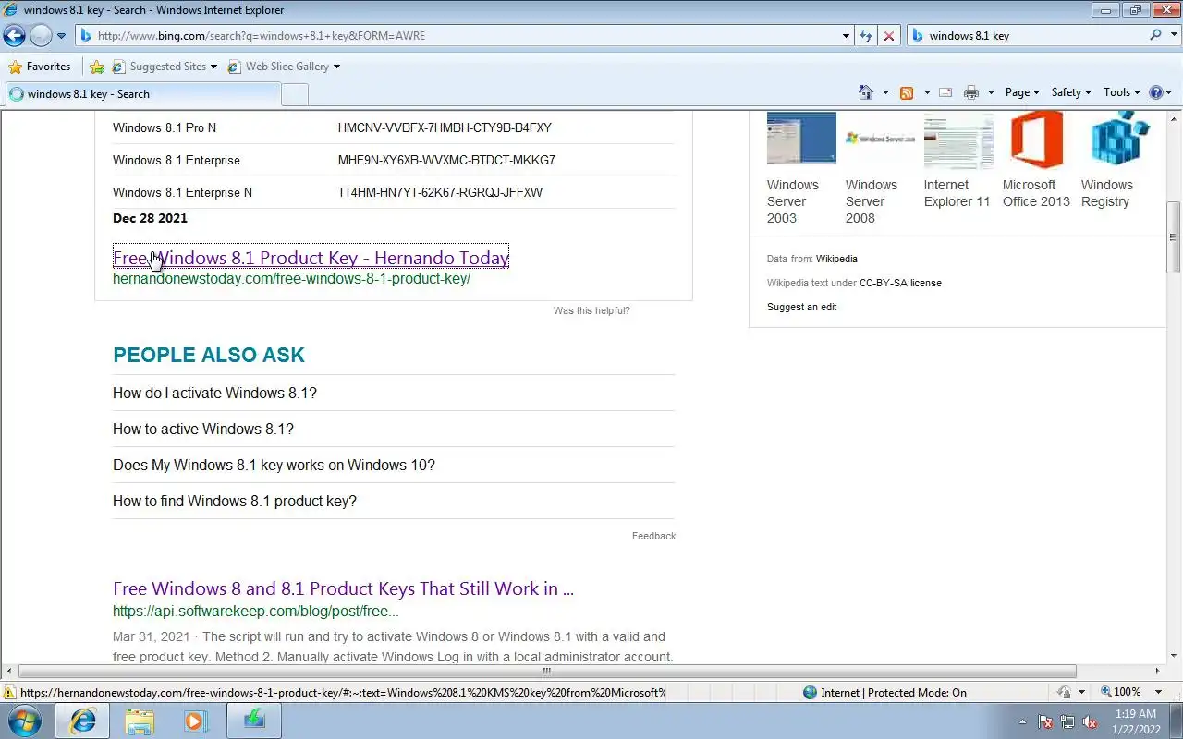Image resolution: width=1183 pixels, height=739 pixels.
Task: Expand the Print dropdown arrow
Action: pyautogui.click(x=991, y=92)
